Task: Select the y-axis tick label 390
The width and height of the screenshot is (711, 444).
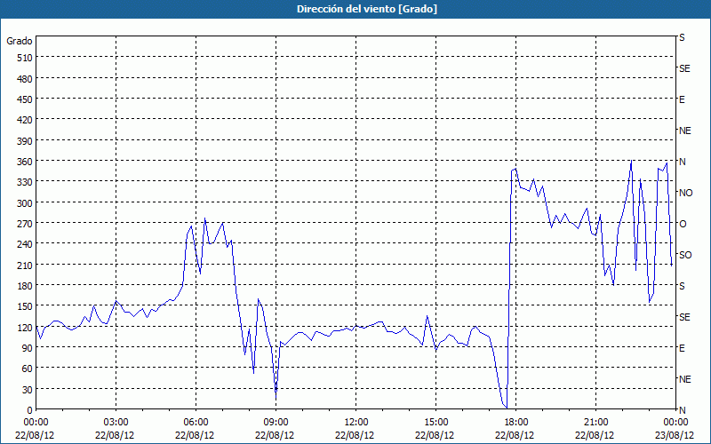Action: [x=25, y=141]
